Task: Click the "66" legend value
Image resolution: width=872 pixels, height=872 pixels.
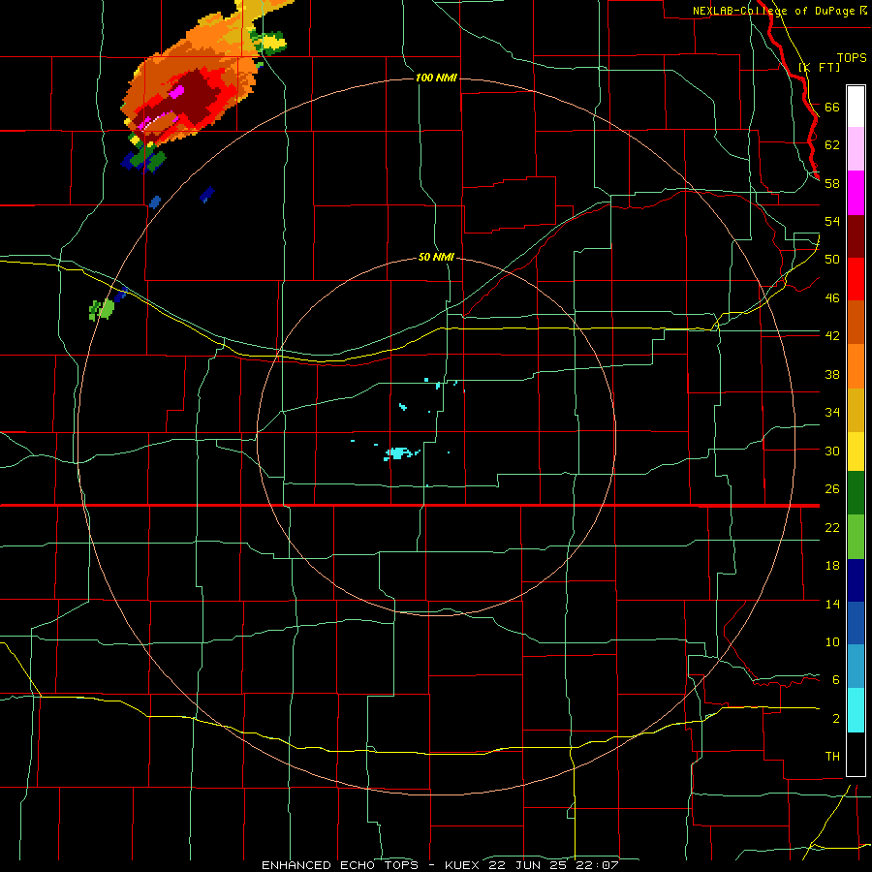Action: (832, 107)
